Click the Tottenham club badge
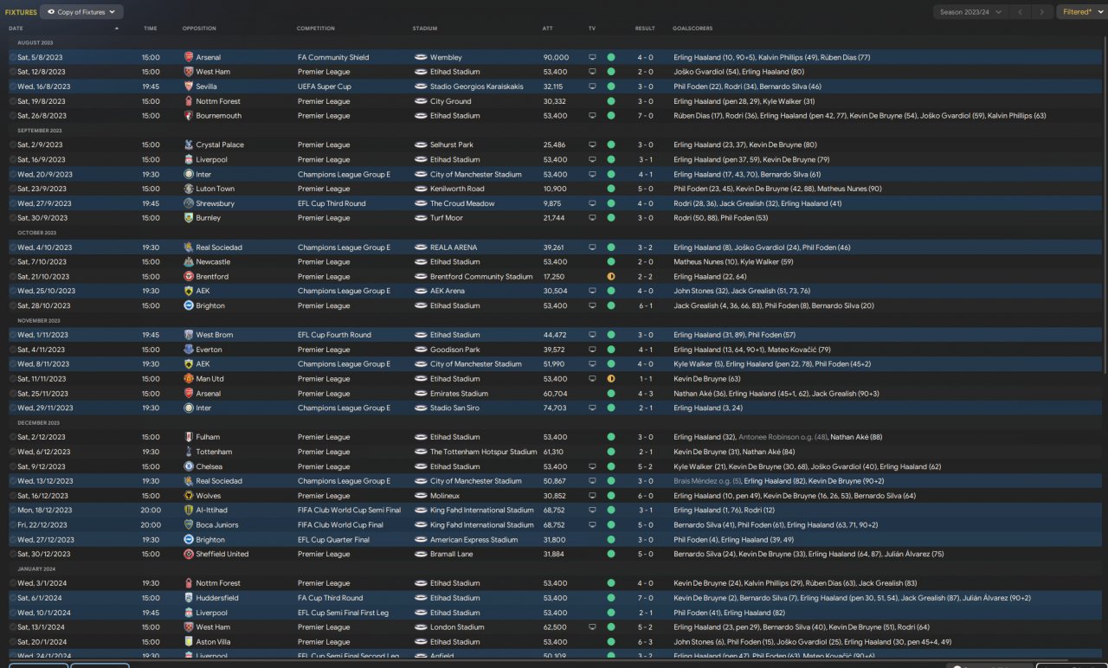This screenshot has width=1108, height=668. tap(189, 452)
